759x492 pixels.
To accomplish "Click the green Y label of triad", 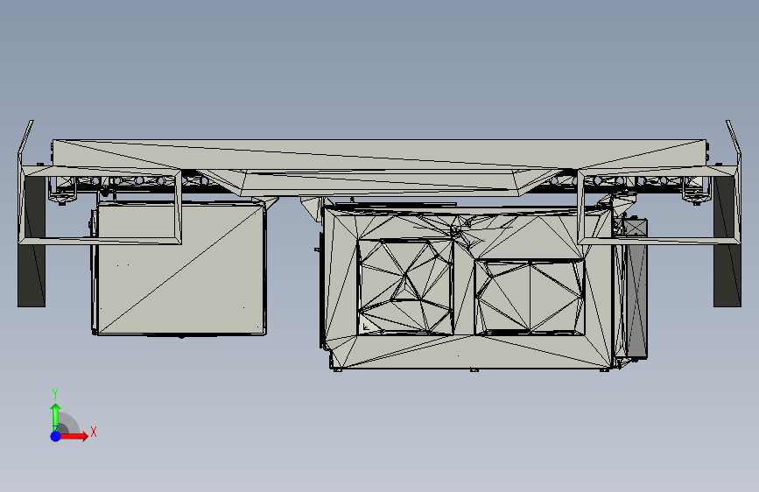I will point(55,394).
